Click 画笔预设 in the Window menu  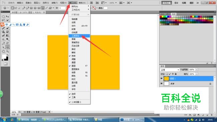(79, 42)
